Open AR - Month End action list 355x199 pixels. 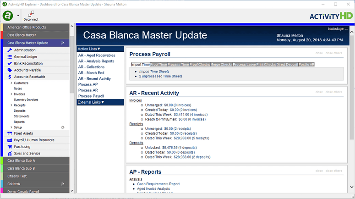[91, 73]
